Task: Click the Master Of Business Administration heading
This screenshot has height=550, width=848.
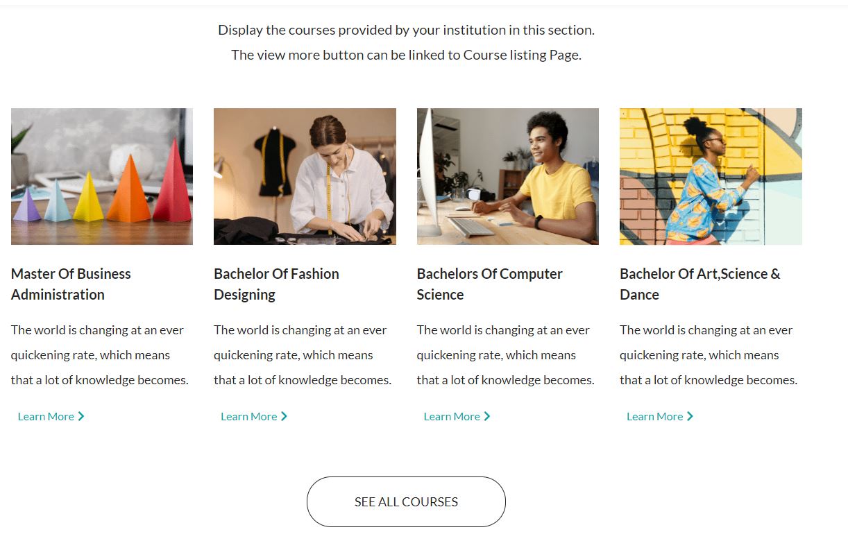Action: (71, 284)
